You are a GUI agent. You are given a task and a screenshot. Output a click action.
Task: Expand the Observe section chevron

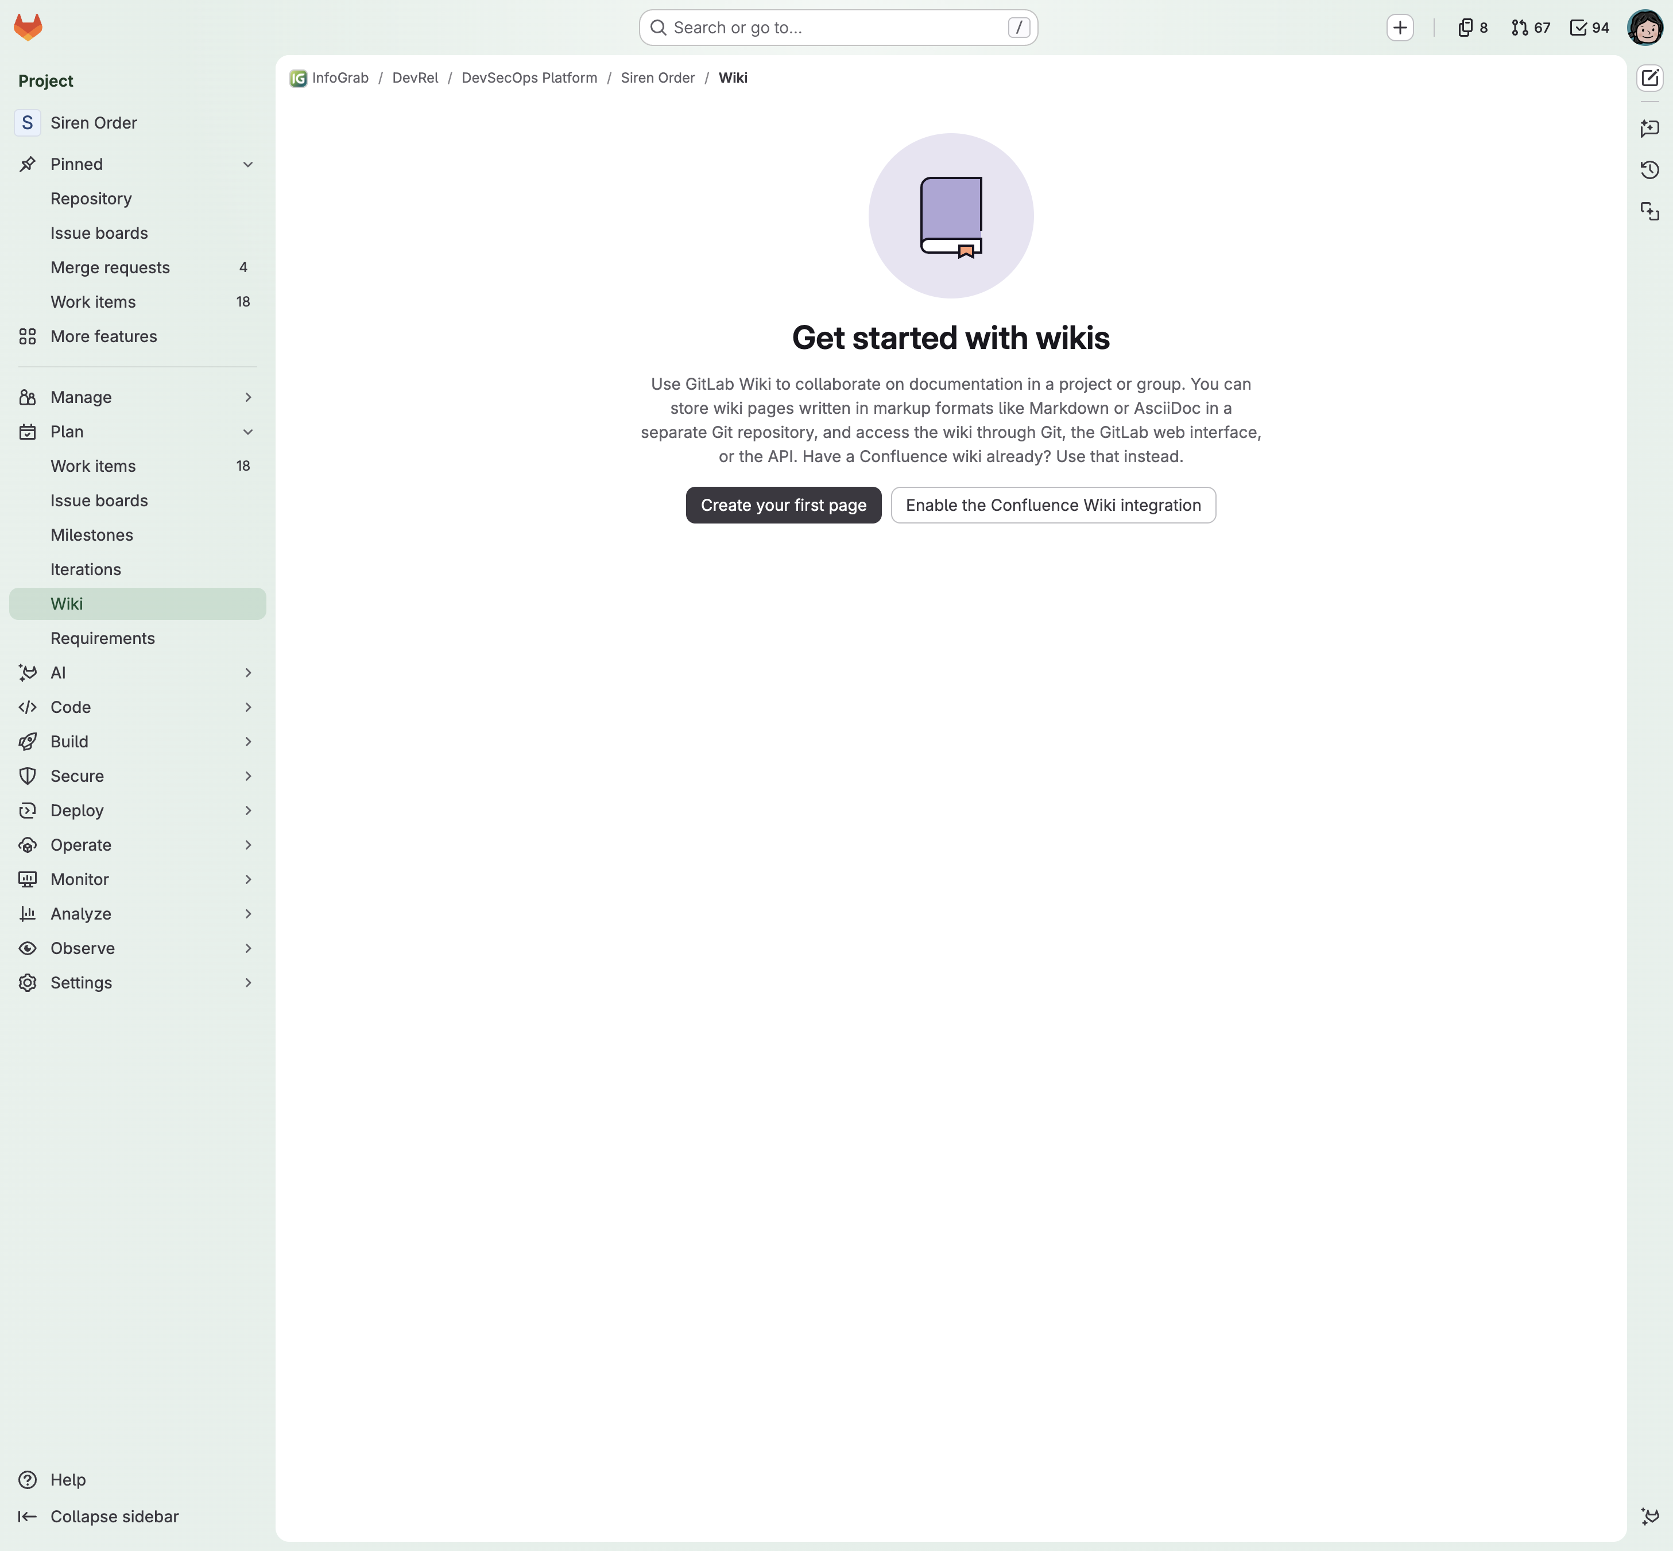click(247, 948)
